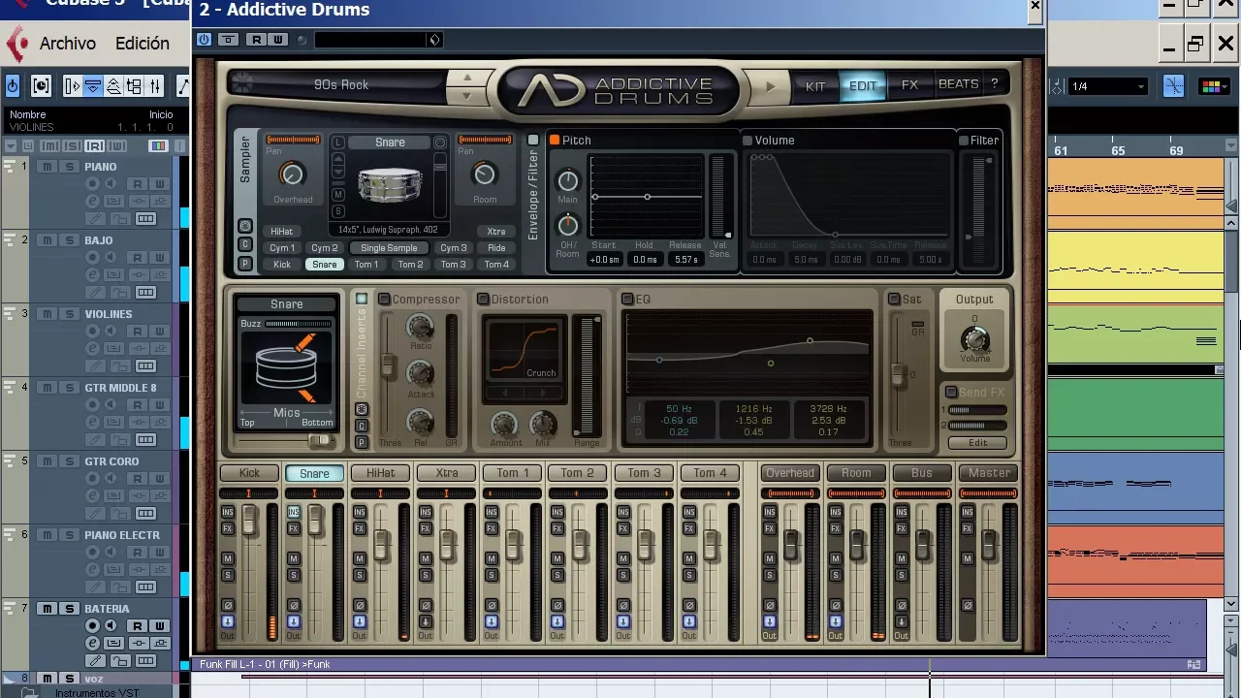Select Tom 4 sampler pad button
The height and width of the screenshot is (698, 1241).
click(x=496, y=265)
